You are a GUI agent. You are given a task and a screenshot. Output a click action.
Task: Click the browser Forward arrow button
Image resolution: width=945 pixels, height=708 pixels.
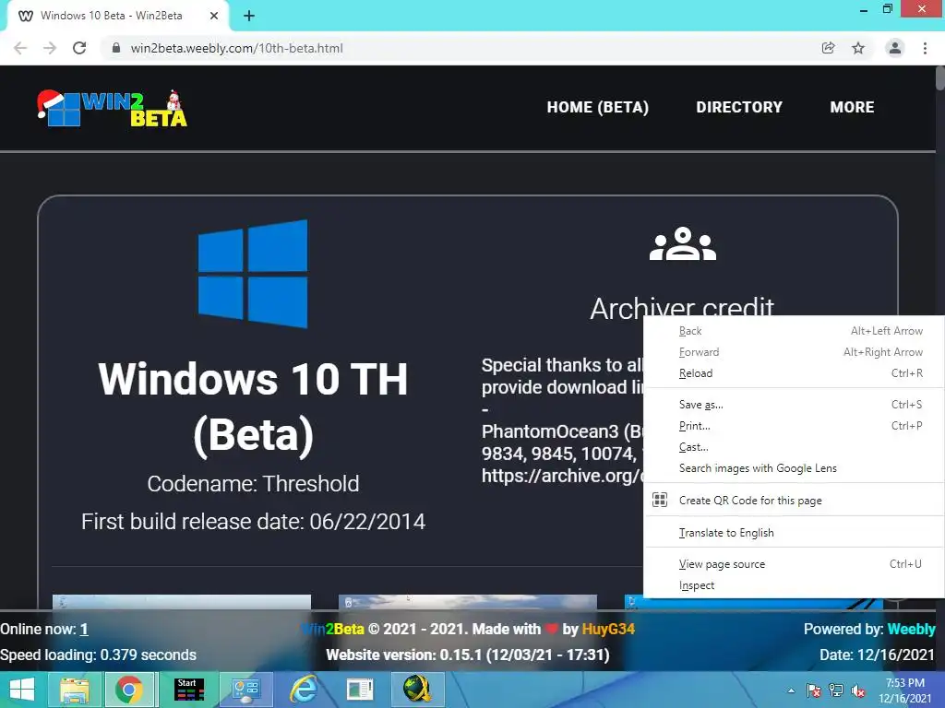coord(50,48)
